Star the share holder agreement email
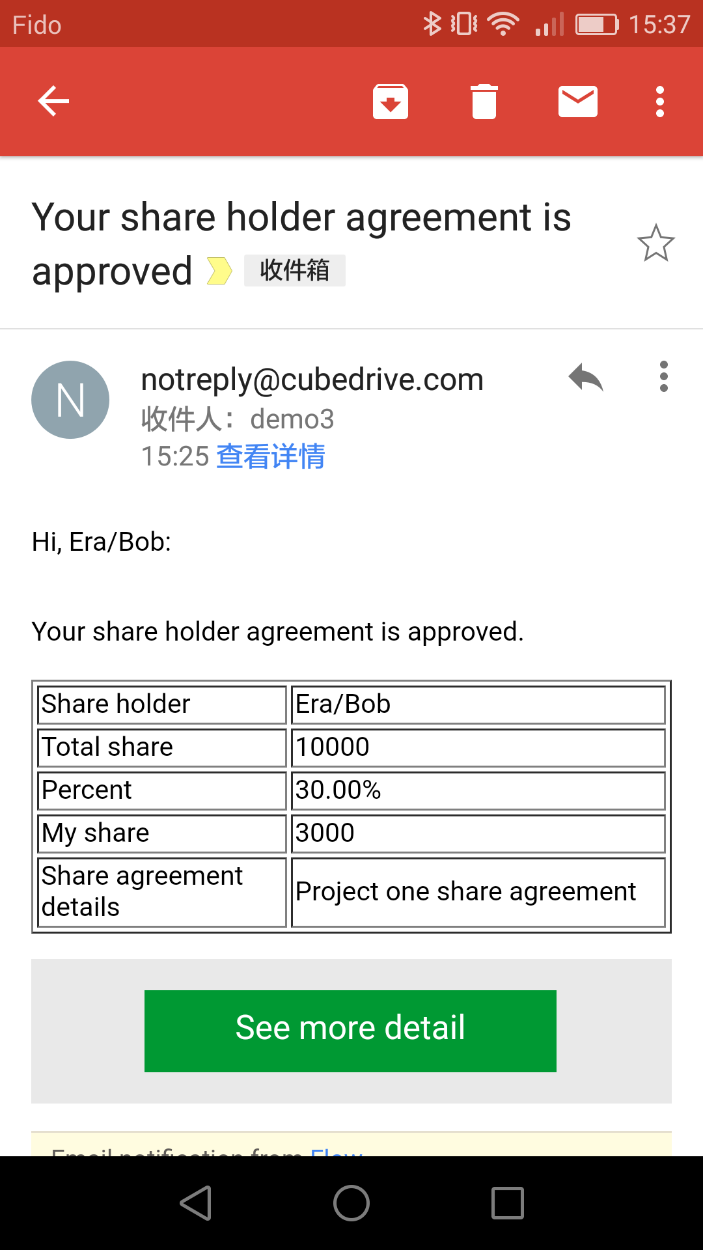 click(x=656, y=243)
